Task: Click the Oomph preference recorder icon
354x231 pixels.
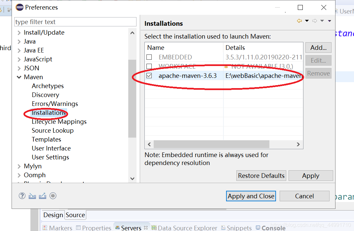Action: click(x=53, y=196)
